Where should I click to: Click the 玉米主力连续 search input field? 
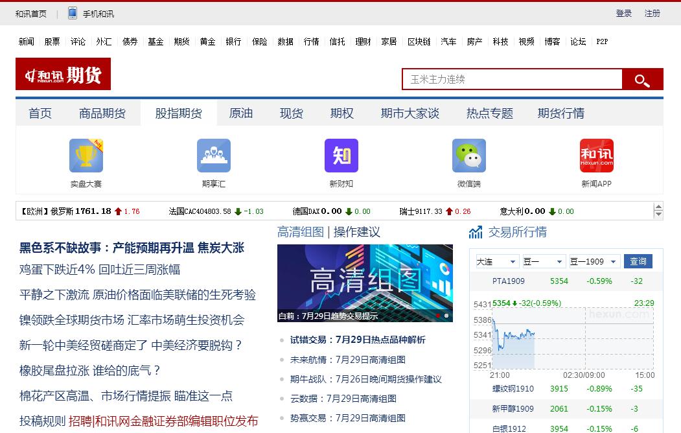coord(512,79)
